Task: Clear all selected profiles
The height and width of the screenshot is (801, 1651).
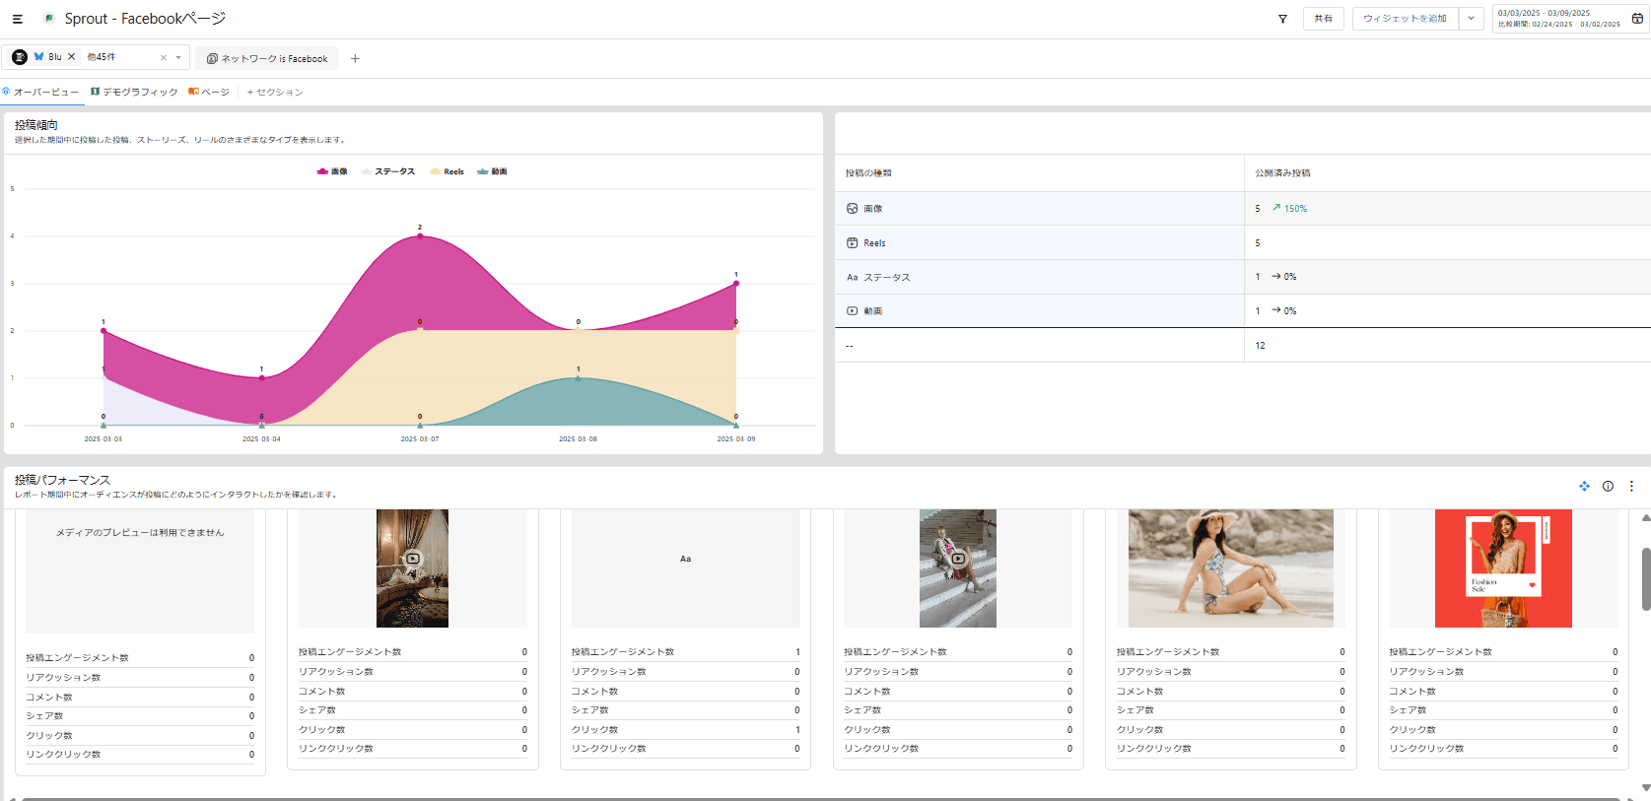Action: [x=164, y=58]
